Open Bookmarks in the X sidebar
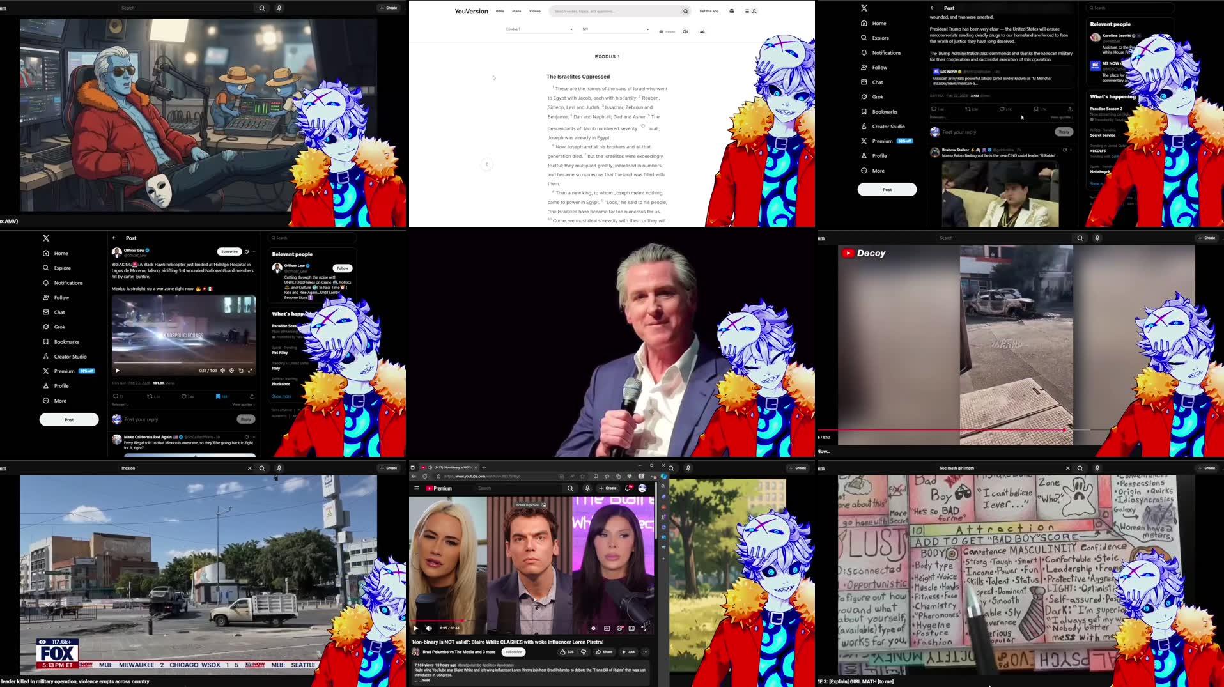Image resolution: width=1224 pixels, height=687 pixels. 66,341
